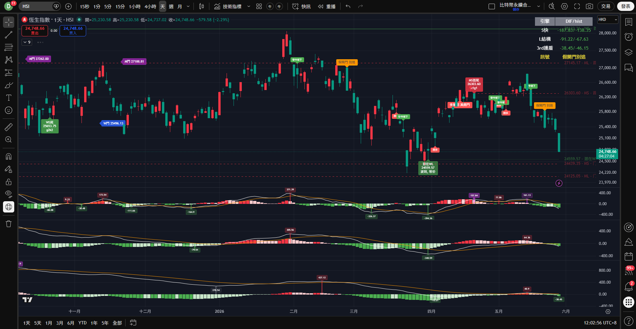
Task: Click the trash remove drawings icon
Action: 9,224
